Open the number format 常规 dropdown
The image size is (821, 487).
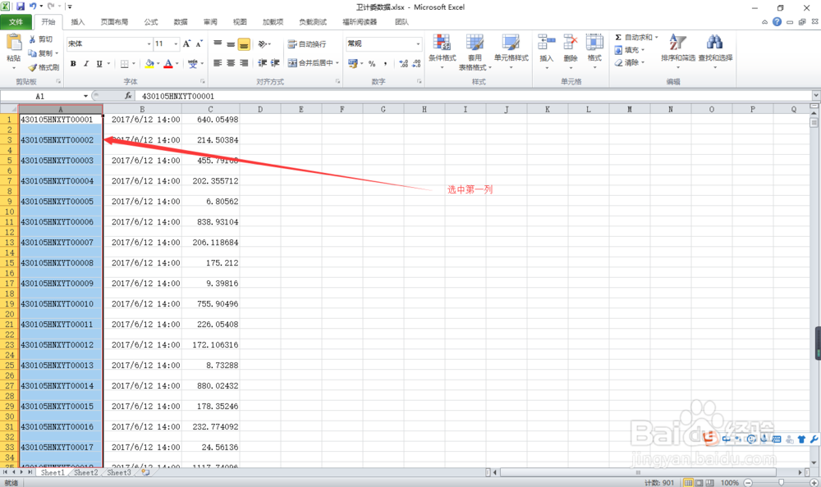(x=418, y=44)
